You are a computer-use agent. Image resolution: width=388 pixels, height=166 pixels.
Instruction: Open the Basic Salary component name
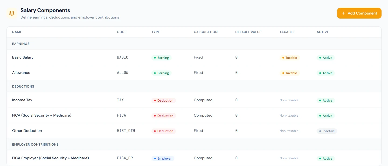tap(23, 57)
